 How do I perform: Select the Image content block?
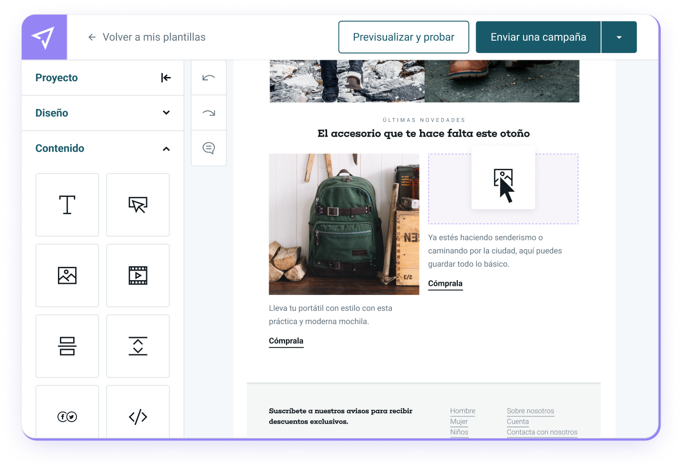(x=67, y=275)
